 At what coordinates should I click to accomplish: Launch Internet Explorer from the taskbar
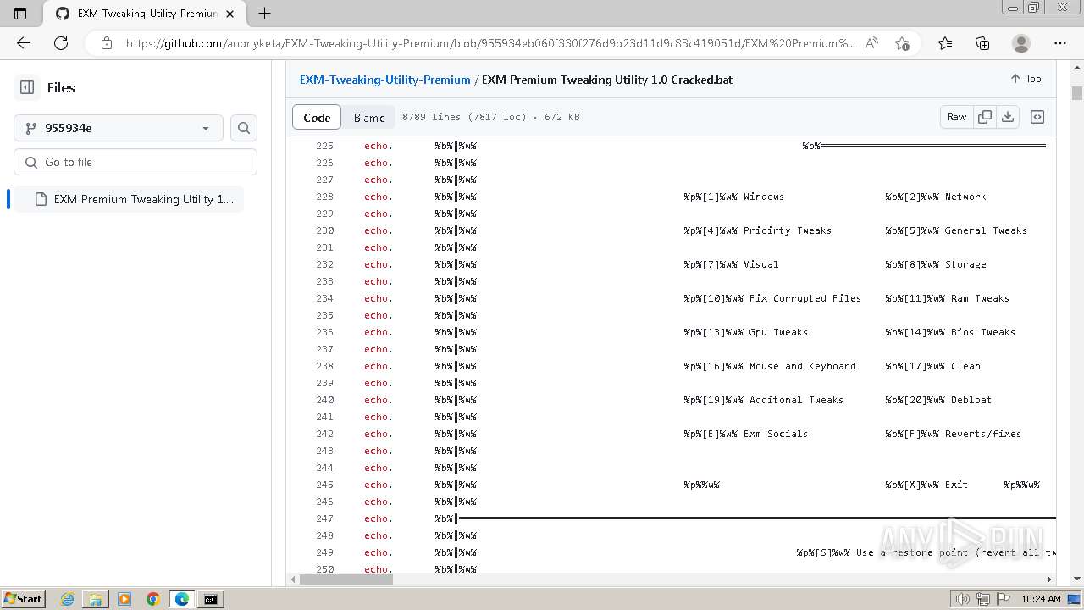point(68,599)
